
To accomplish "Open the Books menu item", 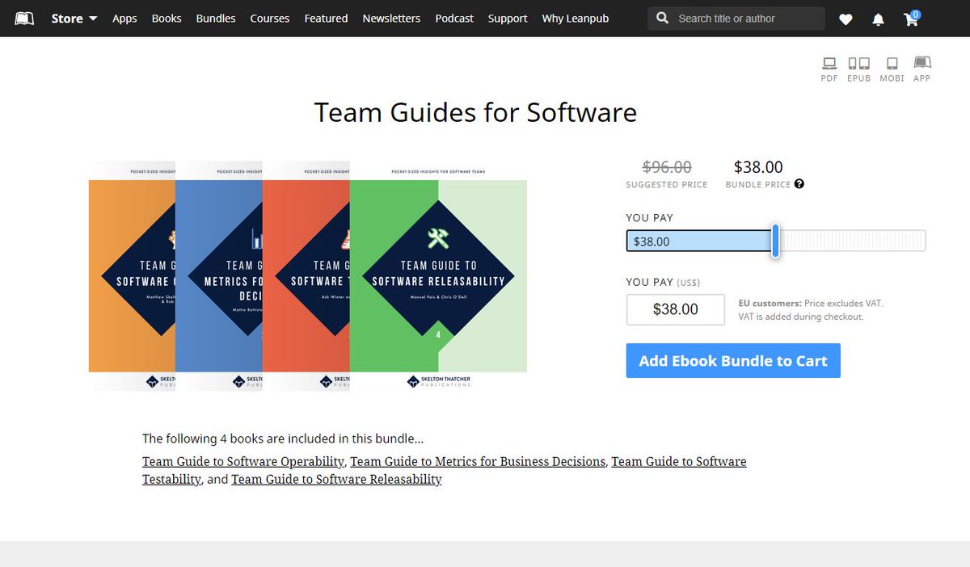I will pos(167,18).
